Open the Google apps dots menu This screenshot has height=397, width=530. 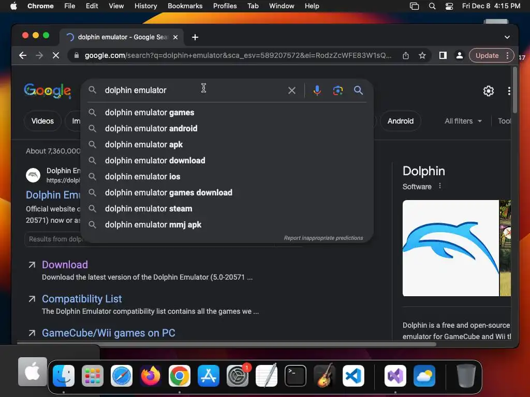509,91
